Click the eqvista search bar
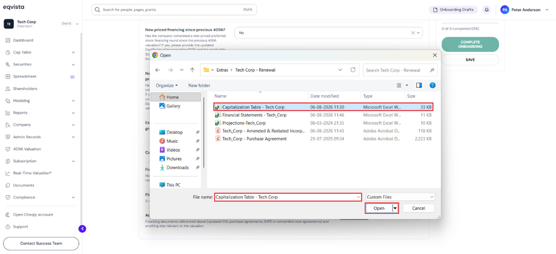Screen dimensions: 556x254 point(173,9)
